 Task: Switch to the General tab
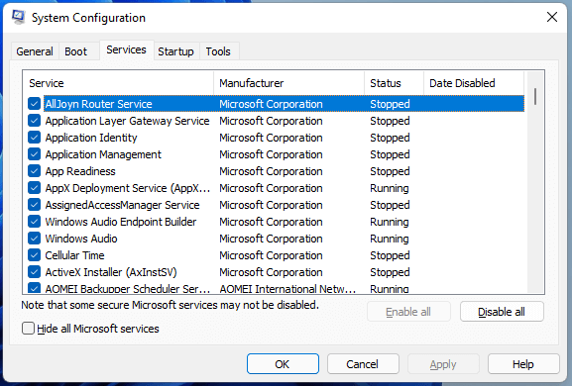click(x=35, y=51)
